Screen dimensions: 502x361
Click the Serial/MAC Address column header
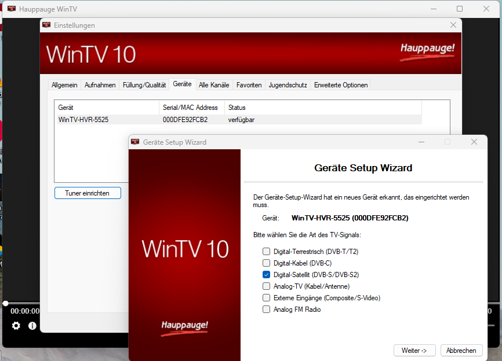tap(192, 108)
